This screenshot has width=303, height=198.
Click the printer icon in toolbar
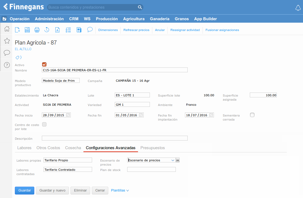[x=37, y=30]
